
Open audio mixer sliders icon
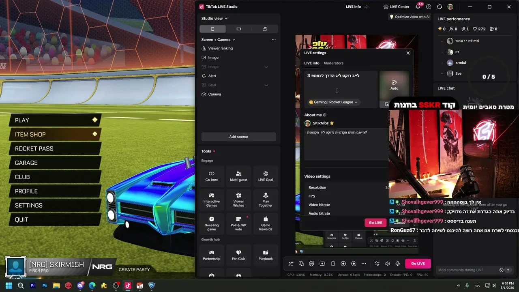pyautogui.click(x=377, y=264)
